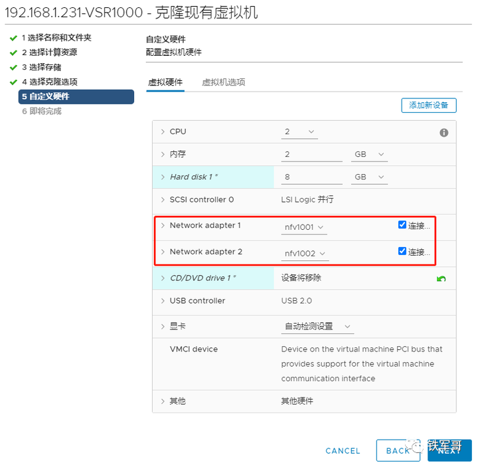The height and width of the screenshot is (467, 478).
Task: Click the USB 2.0 value
Action: coord(296,301)
